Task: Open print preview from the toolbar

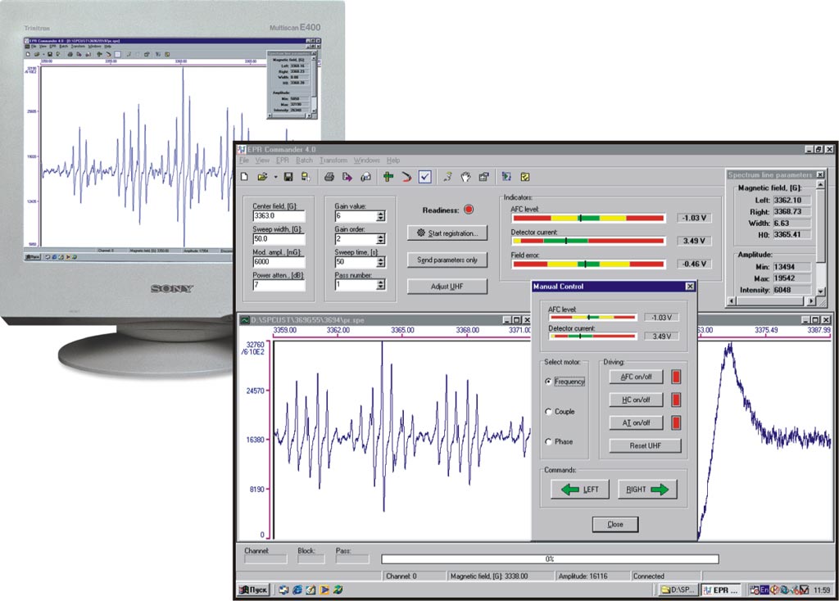Action: click(365, 176)
